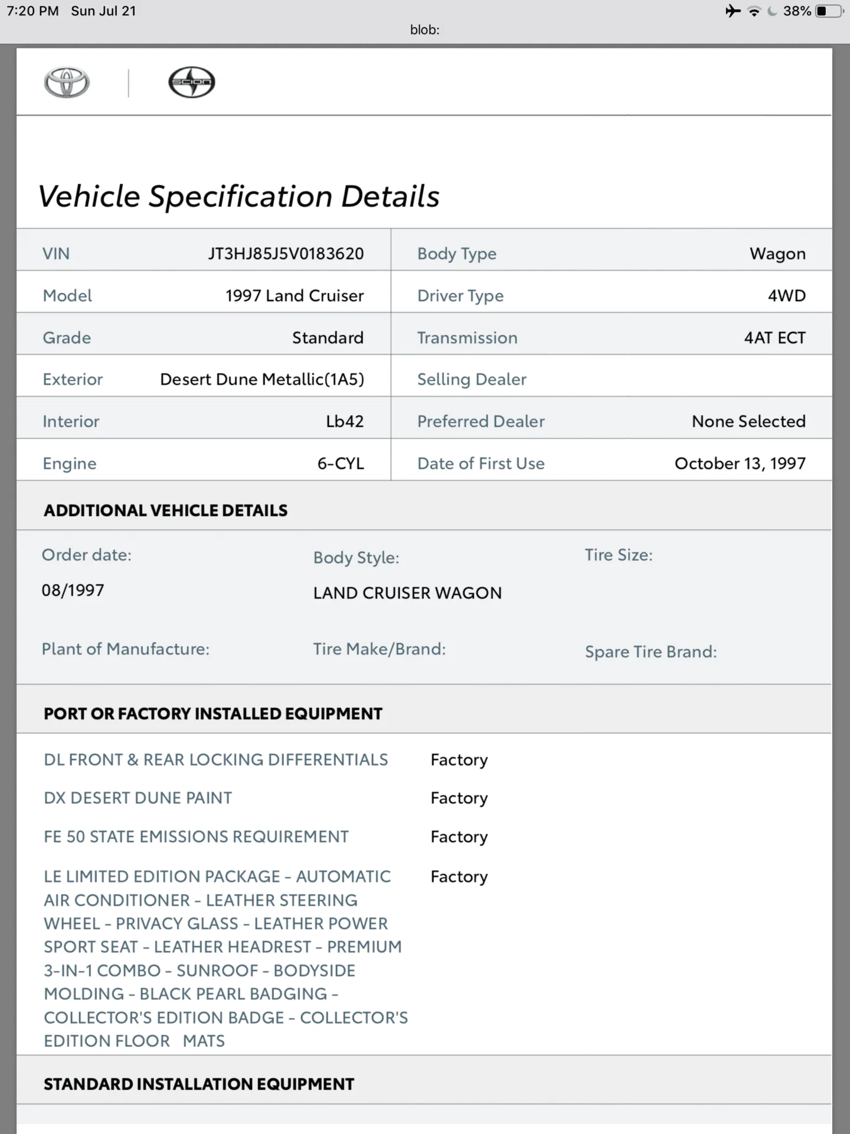The width and height of the screenshot is (850, 1134).
Task: Click the Additional Vehicle Details header
Action: coord(166,510)
